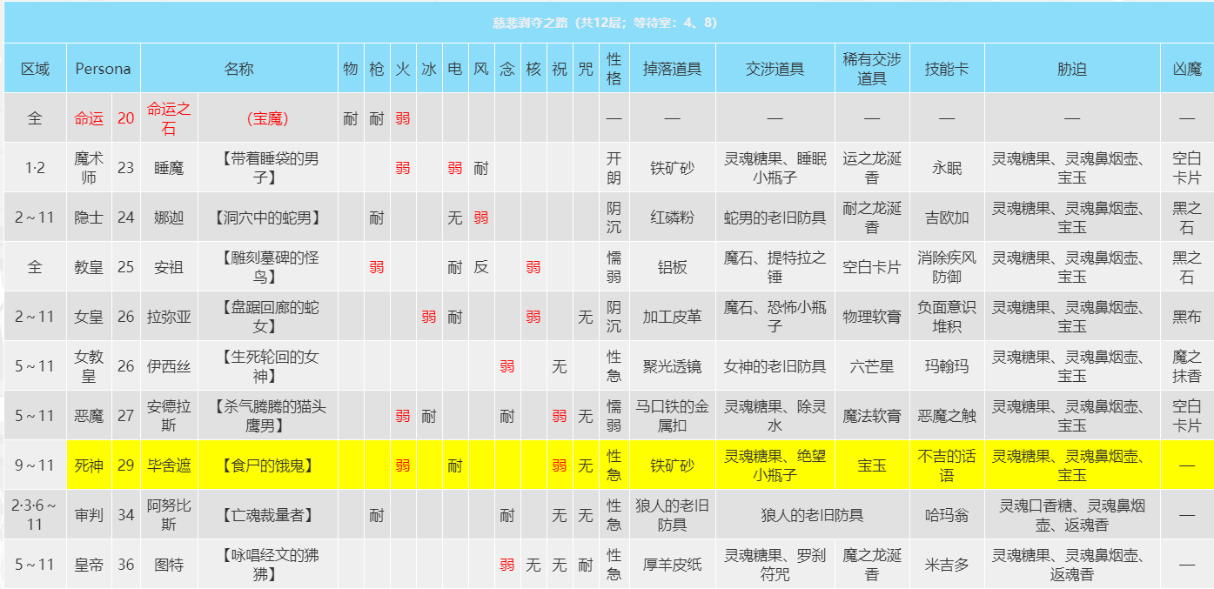Select the 加工皮革 drop item
Screen dimensions: 1214x589
point(672,317)
